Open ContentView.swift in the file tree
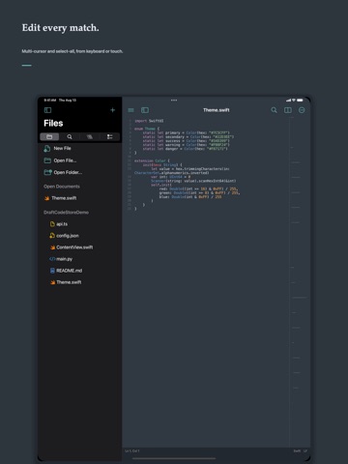 click(74, 247)
